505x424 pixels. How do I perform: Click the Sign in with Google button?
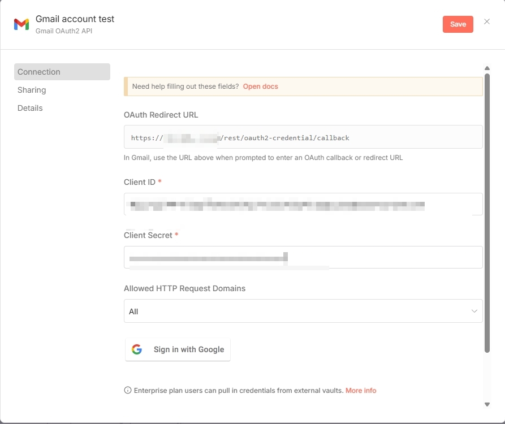[x=178, y=349]
